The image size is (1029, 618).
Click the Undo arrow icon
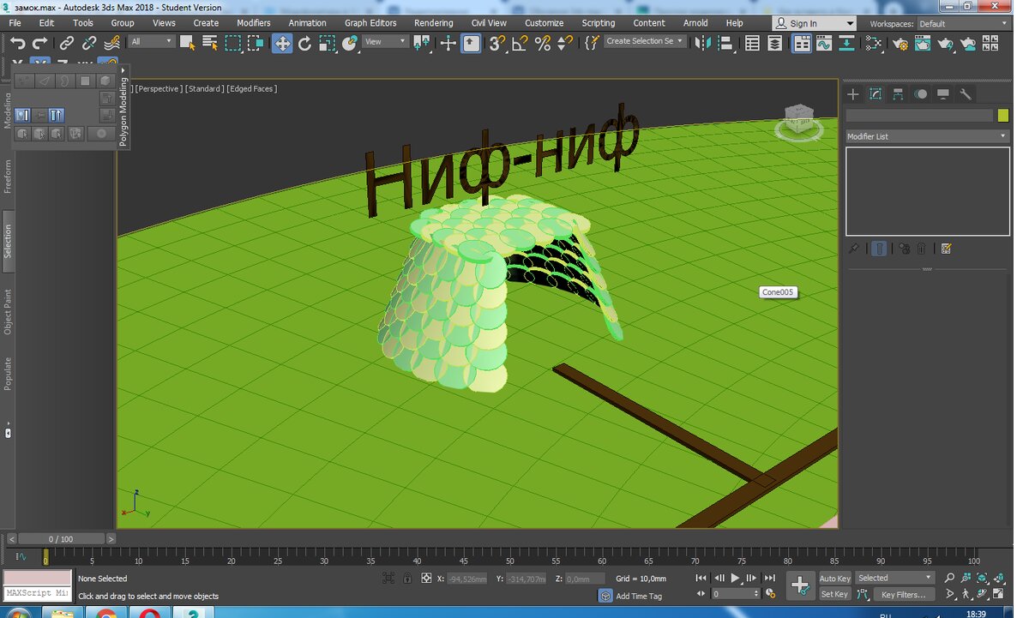coord(17,43)
